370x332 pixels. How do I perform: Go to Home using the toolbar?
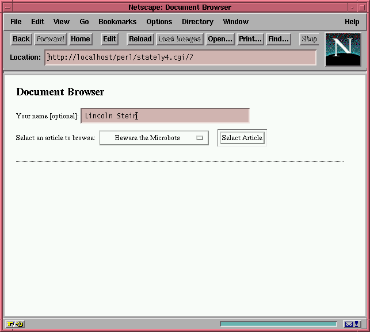81,39
